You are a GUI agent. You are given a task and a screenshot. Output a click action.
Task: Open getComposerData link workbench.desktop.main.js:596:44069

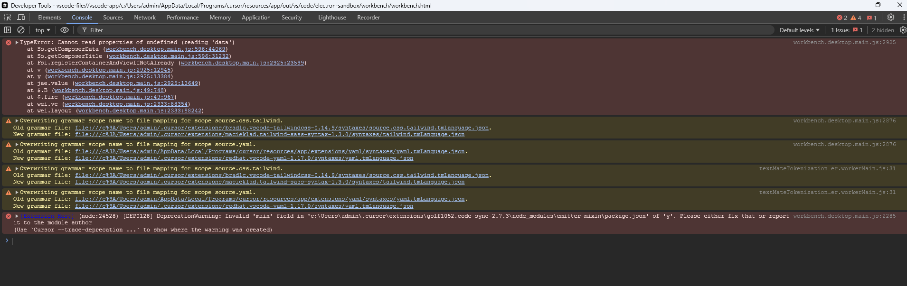165,49
